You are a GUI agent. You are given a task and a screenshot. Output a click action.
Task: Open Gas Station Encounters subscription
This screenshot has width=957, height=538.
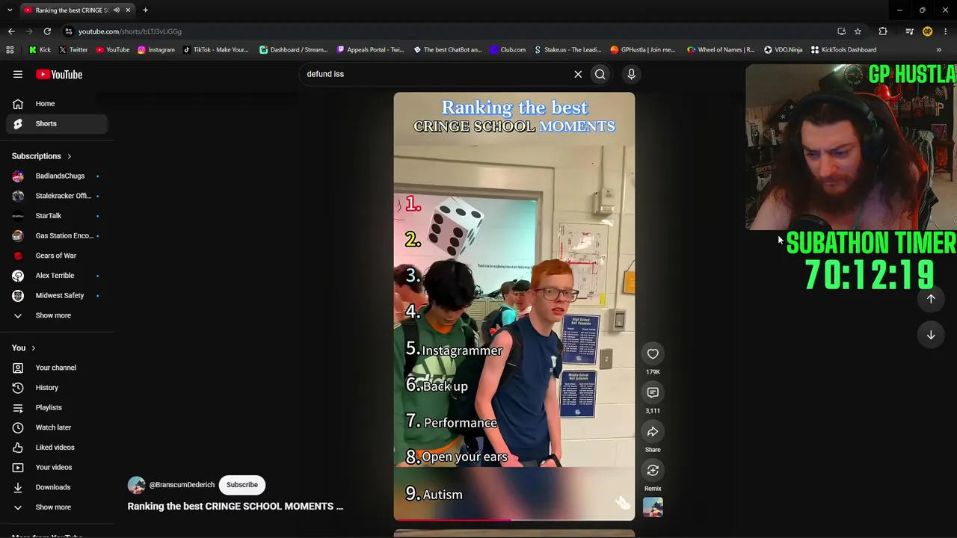(57, 235)
